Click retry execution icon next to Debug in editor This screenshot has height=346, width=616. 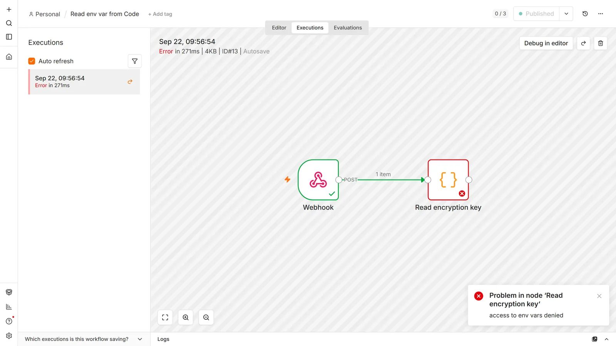[x=583, y=43]
